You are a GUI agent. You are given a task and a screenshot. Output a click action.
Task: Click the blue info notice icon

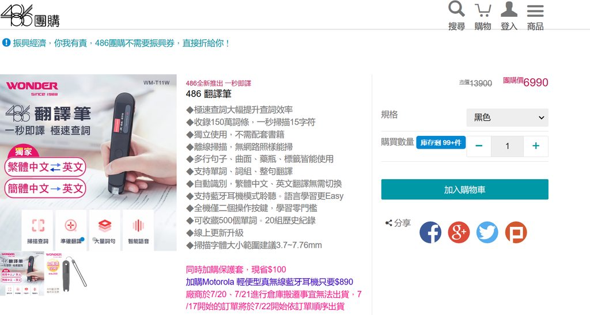(6, 43)
